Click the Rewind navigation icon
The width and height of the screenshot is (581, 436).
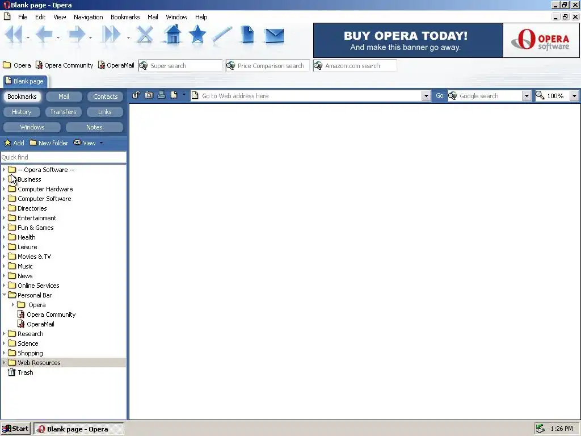(14, 35)
